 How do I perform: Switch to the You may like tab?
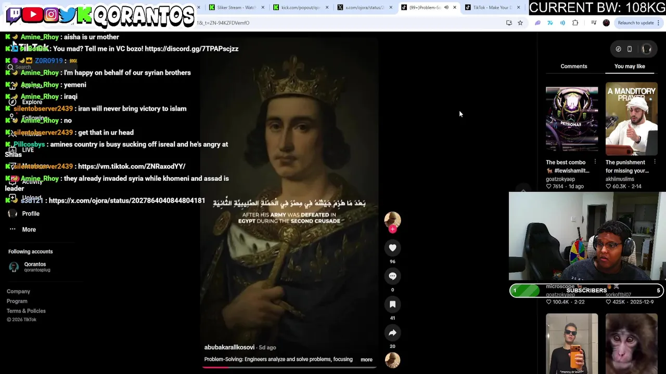(630, 66)
